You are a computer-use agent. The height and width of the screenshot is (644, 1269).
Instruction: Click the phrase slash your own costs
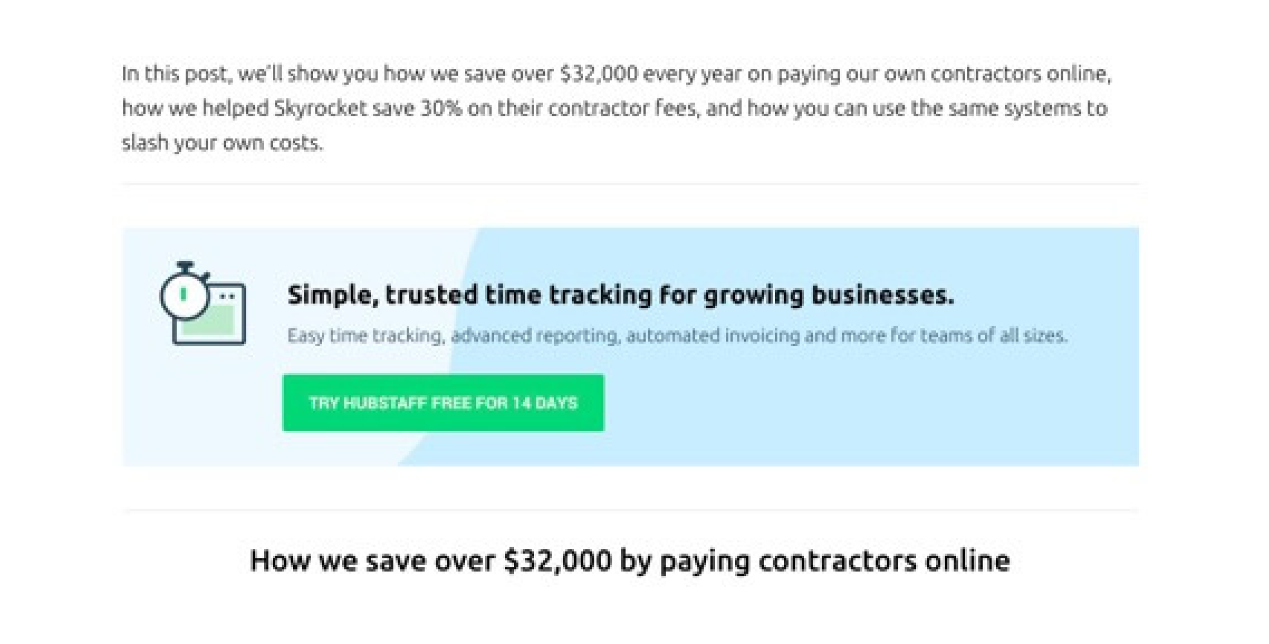tap(222, 142)
